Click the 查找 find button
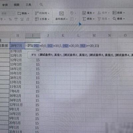The image size is (133, 133). (x=119, y=19)
